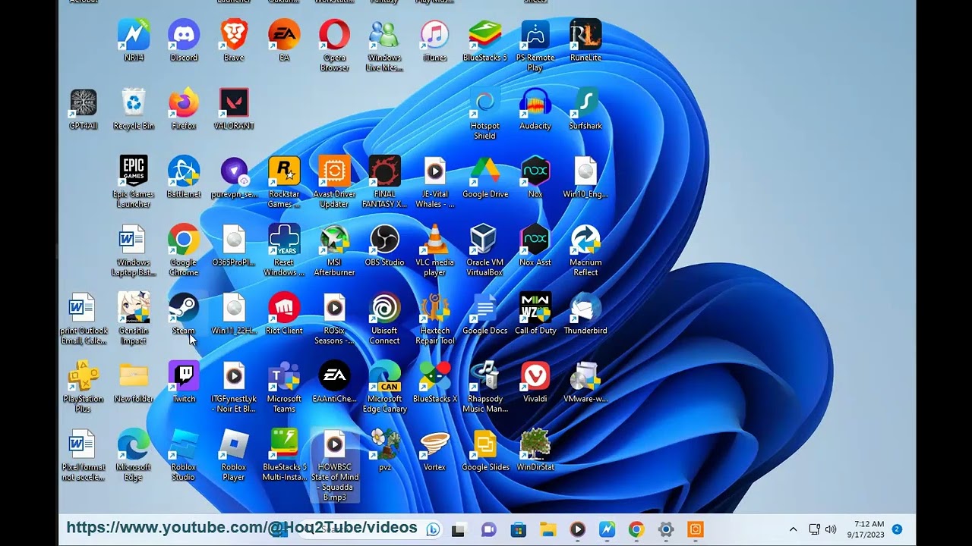Show hidden system tray icons

793,529
